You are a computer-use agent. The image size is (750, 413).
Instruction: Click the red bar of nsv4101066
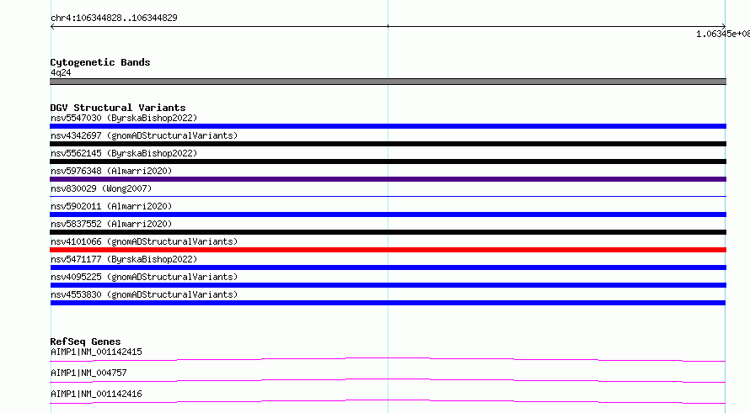coord(388,250)
